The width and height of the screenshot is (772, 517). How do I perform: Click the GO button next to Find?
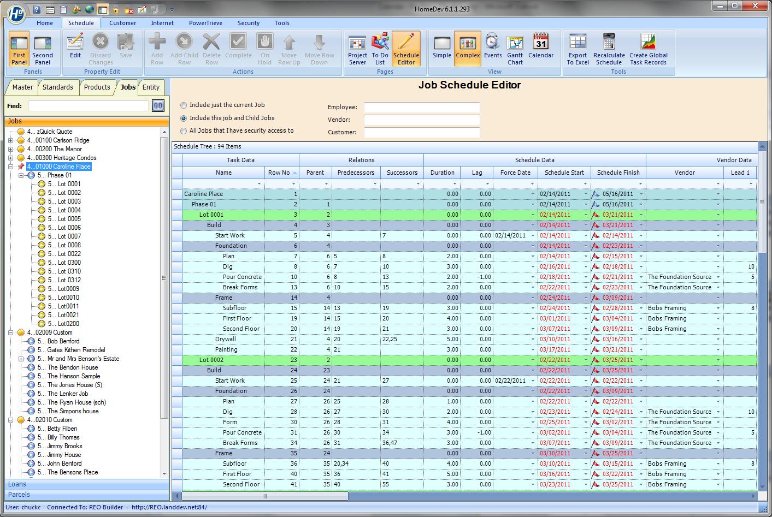[x=158, y=106]
